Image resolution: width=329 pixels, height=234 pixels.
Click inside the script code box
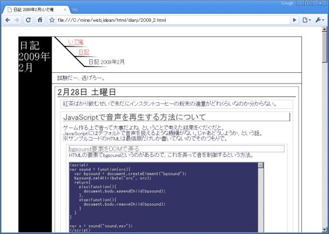pos(164,198)
